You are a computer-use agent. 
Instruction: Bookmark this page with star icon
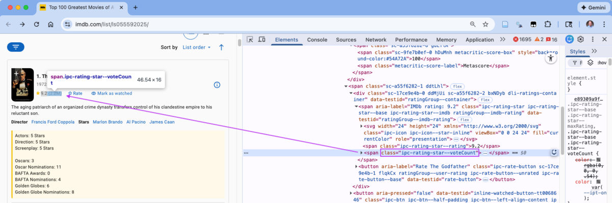tap(486, 24)
